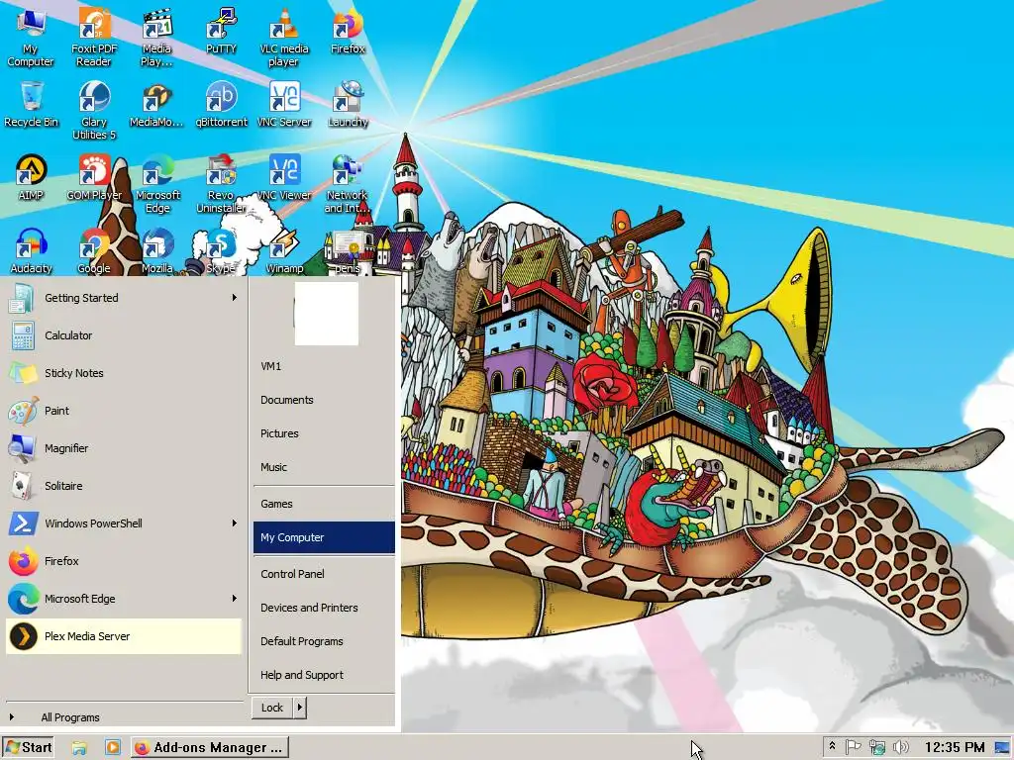Launch VNC Viewer desktop shortcut
Screen dimensions: 1014x760
pos(284,177)
